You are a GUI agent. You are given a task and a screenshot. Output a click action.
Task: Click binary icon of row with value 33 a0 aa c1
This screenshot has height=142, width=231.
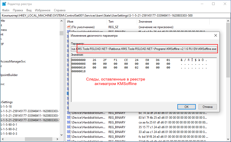click(68, 132)
